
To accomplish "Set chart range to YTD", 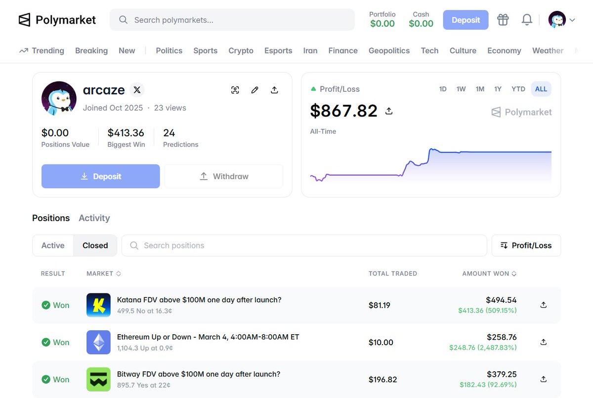I will (x=518, y=89).
